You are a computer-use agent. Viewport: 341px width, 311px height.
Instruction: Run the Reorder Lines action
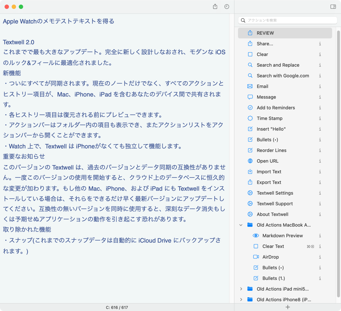pos(285,150)
